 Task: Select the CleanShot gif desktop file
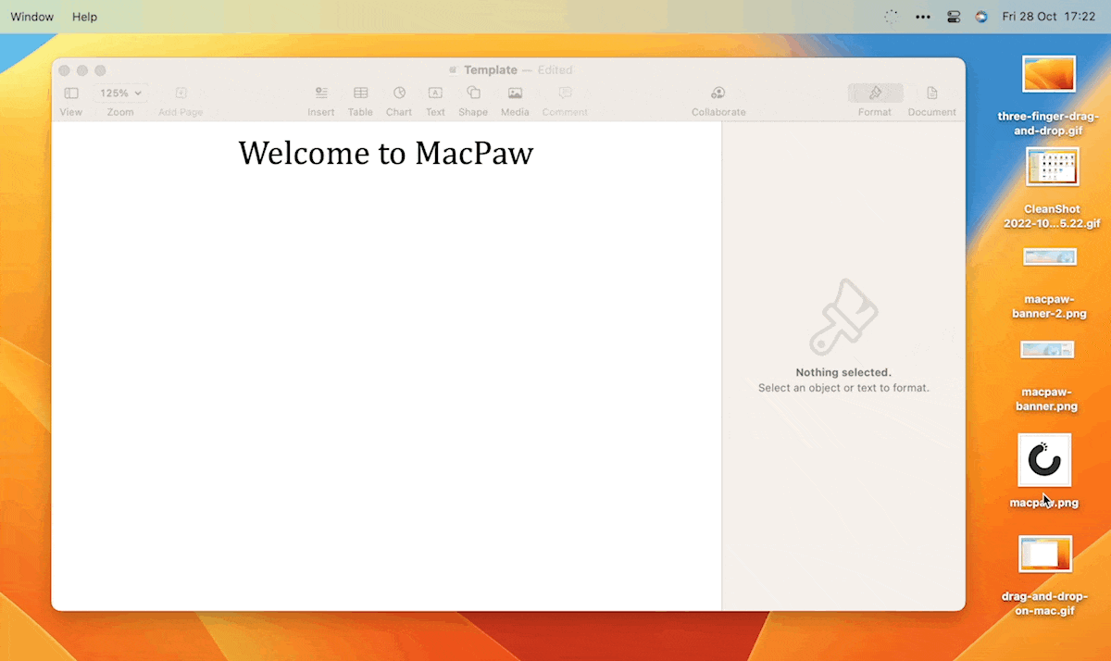tap(1052, 167)
